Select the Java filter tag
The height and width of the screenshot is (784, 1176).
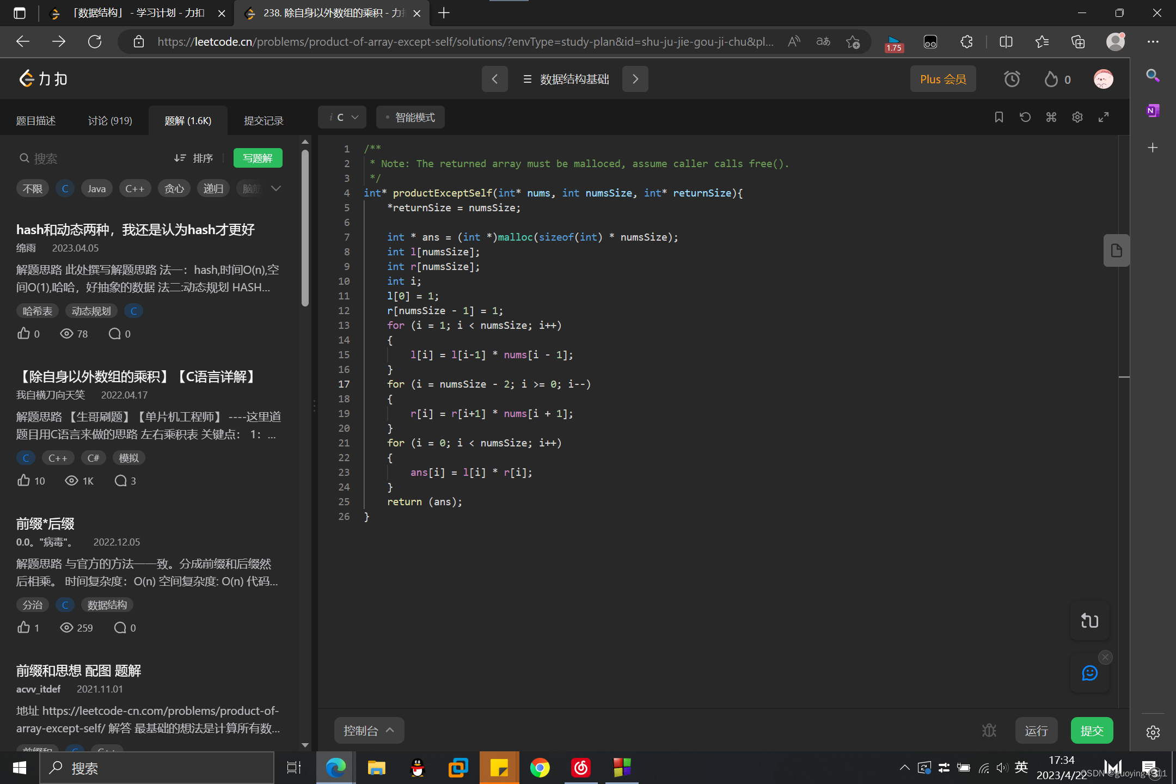pyautogui.click(x=96, y=189)
